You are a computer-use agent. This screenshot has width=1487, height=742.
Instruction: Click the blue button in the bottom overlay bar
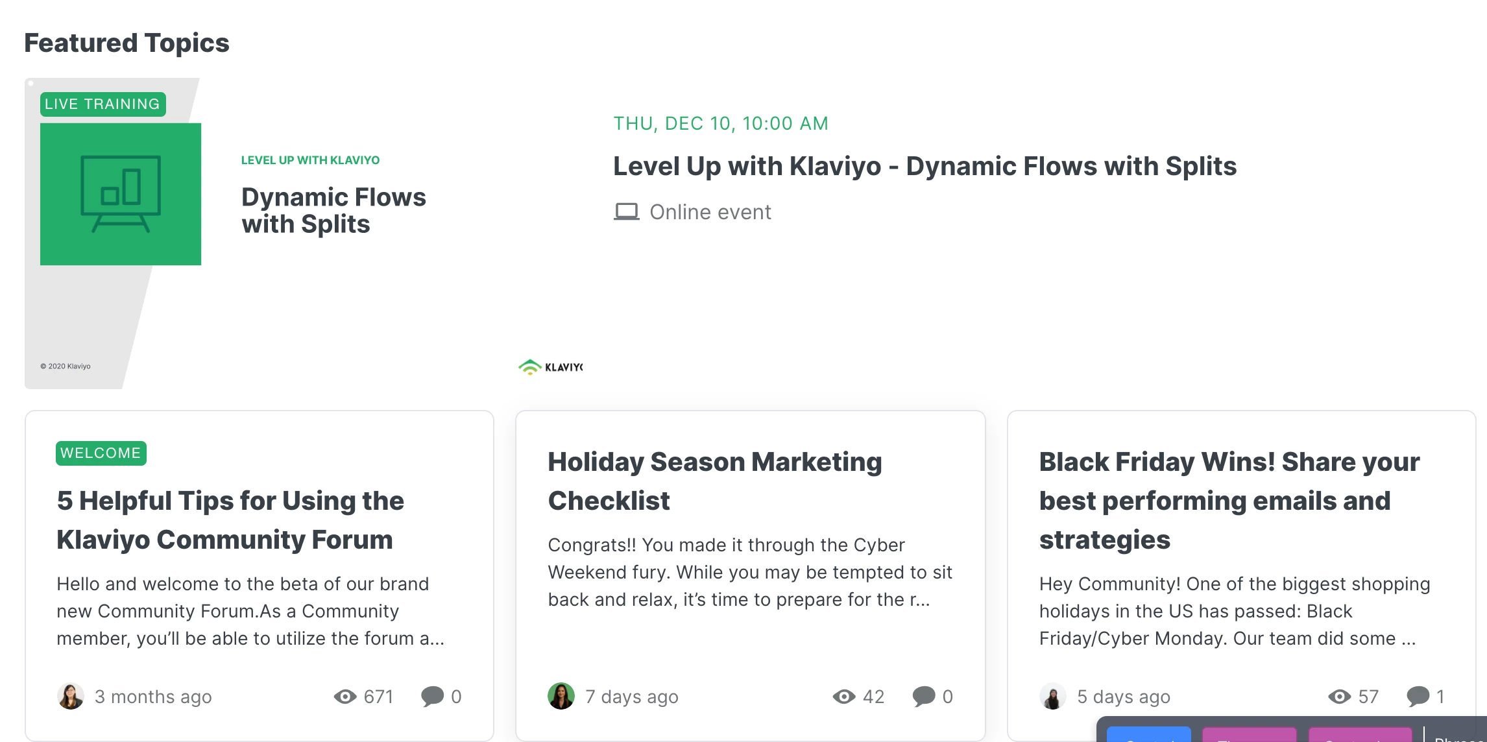click(x=1149, y=735)
